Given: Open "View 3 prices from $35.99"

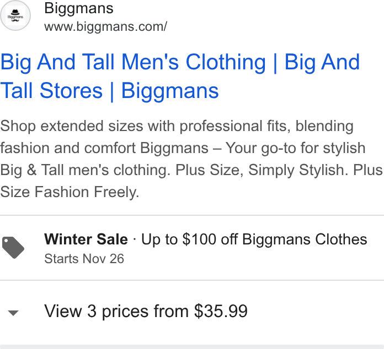Looking at the screenshot, I should (x=146, y=311).
